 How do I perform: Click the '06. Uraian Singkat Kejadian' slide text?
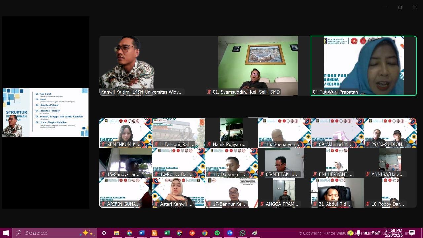point(51,122)
